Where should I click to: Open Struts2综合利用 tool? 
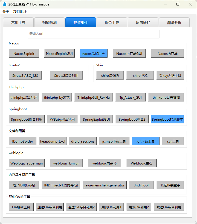coord(66,75)
